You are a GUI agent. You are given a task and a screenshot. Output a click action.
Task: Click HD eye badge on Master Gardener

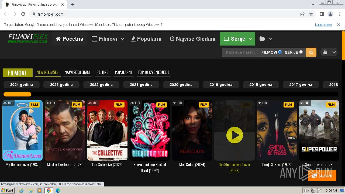tap(50, 103)
